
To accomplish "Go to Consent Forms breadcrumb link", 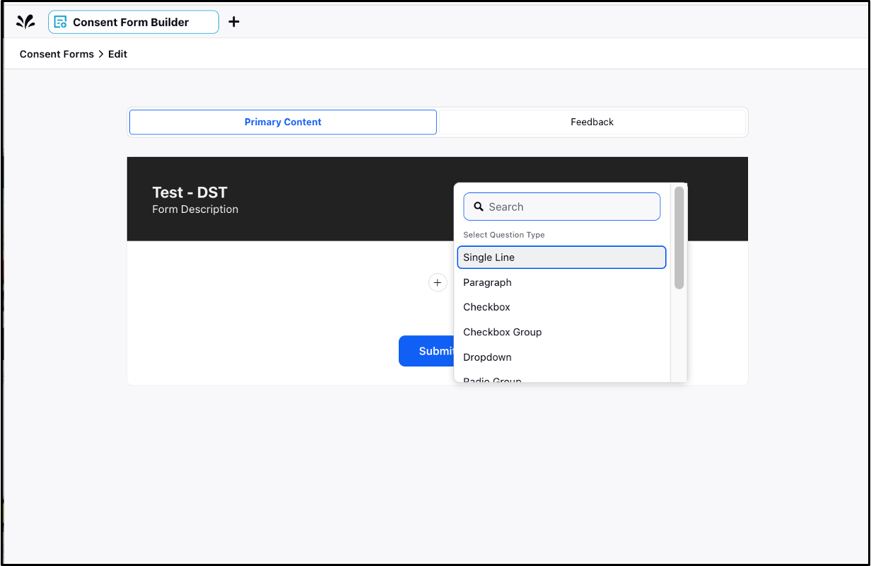I will point(57,54).
